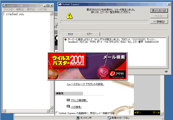173x120 pixels.
Task: Click the find people icon beside 人の検索
Action: [68, 106]
